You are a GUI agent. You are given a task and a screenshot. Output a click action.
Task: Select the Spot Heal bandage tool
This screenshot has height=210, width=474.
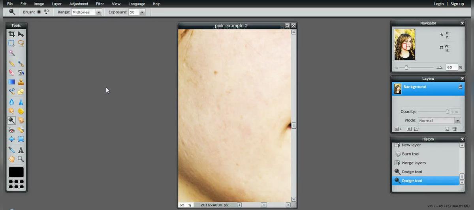(x=21, y=130)
